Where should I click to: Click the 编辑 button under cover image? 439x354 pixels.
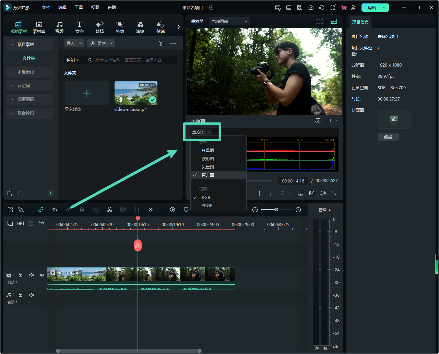(x=388, y=137)
